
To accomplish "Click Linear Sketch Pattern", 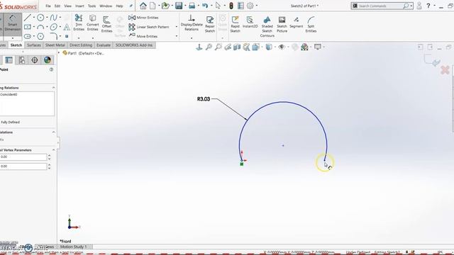I will [x=149, y=27].
